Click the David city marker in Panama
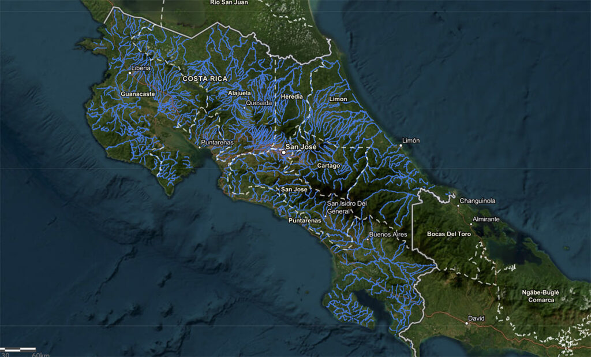The height and width of the screenshot is (357, 591). click(x=467, y=323)
